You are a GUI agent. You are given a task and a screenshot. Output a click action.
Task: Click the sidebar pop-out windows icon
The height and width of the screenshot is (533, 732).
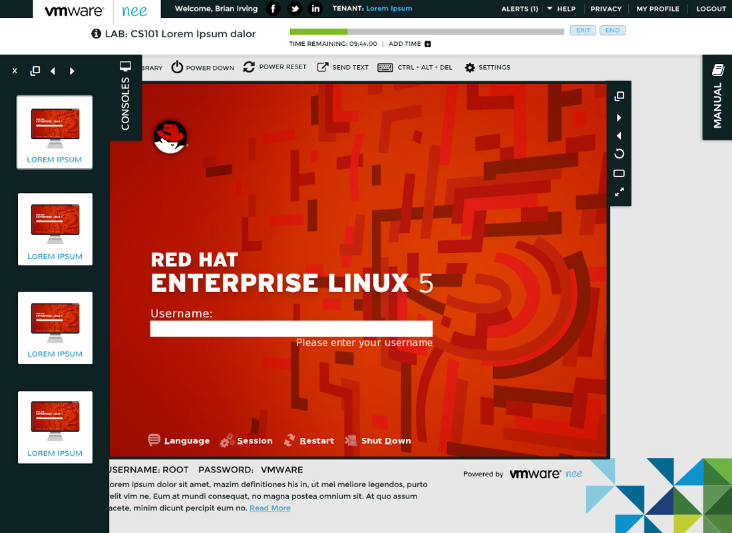pos(35,71)
